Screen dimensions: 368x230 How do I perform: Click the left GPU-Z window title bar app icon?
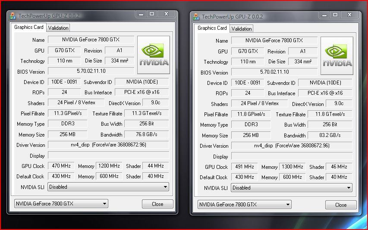coord(13,16)
